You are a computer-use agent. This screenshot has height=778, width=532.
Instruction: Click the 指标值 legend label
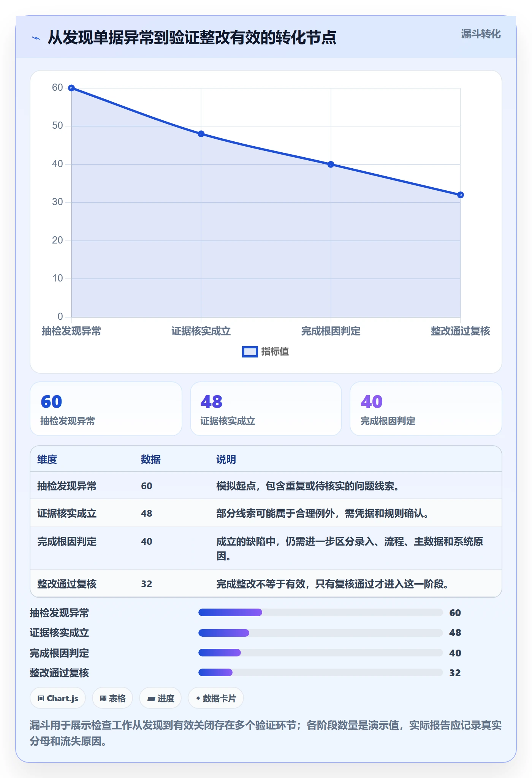(x=275, y=352)
